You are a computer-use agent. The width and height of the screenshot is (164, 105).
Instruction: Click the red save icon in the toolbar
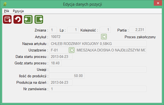[7, 19]
